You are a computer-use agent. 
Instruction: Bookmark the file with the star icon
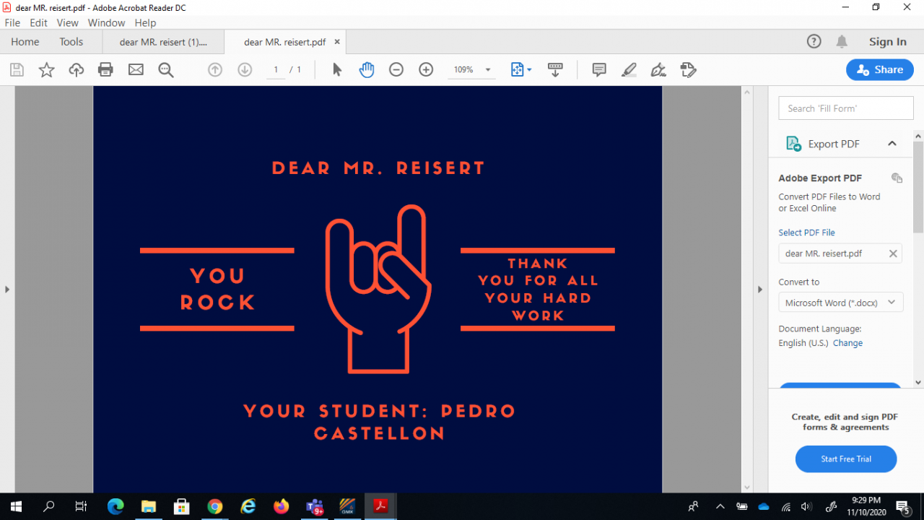point(46,70)
